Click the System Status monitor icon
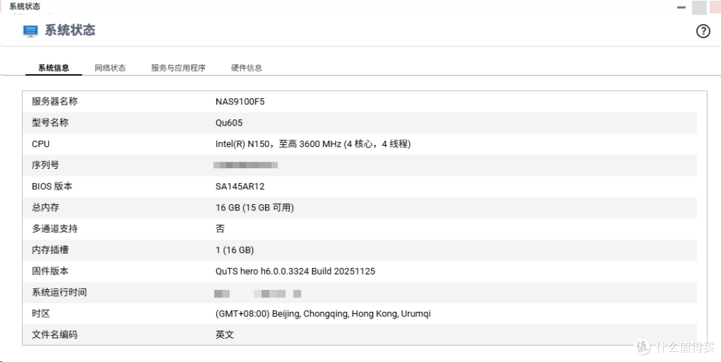Viewport: 721px width, 362px height. point(30,31)
